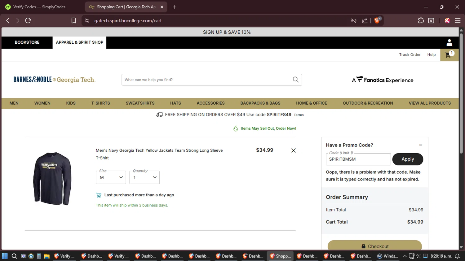Viewport: 465px width, 261px height.
Task: Go back to previous page
Action: pyautogui.click(x=8, y=20)
